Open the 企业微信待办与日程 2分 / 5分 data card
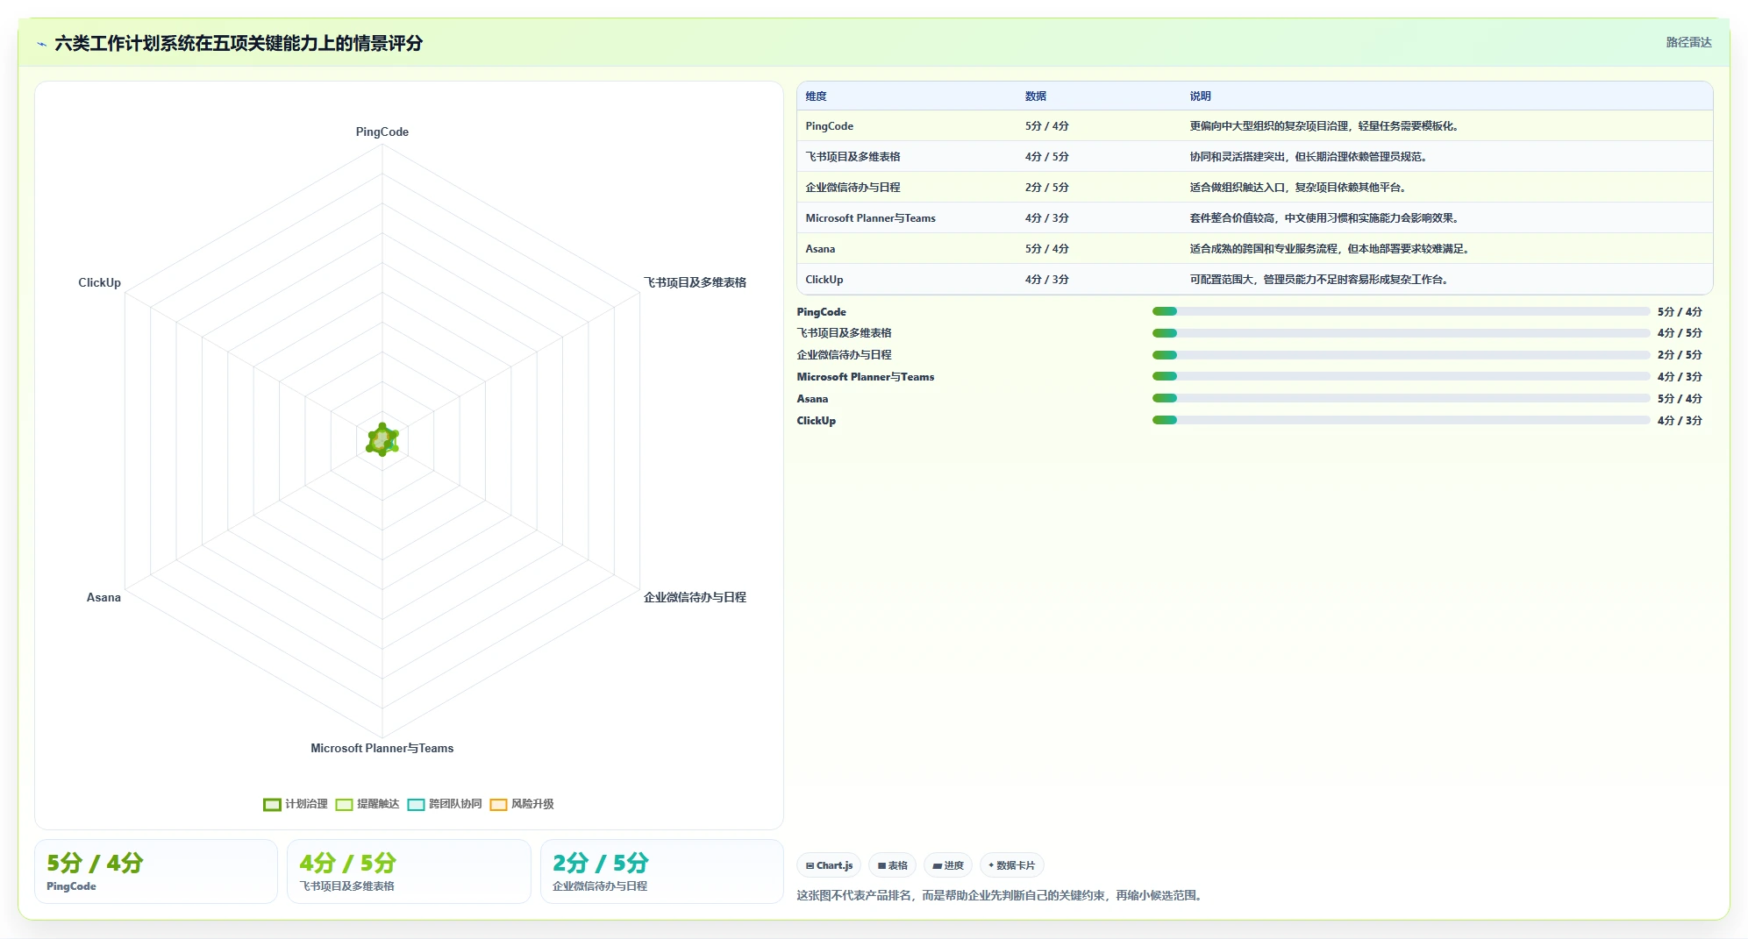 [661, 871]
